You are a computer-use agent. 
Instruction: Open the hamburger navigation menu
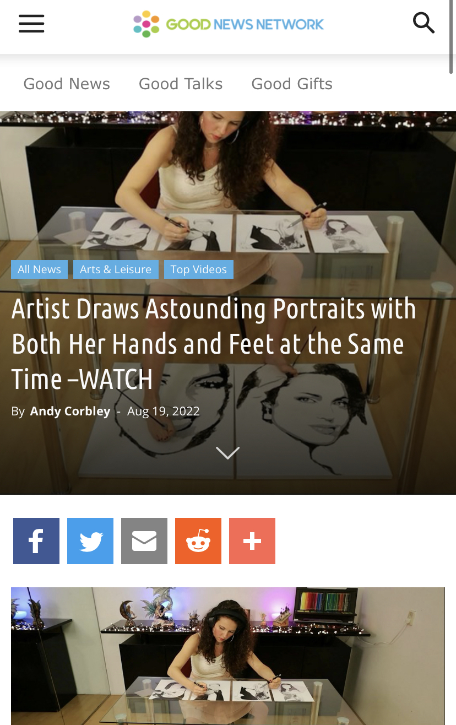(31, 24)
